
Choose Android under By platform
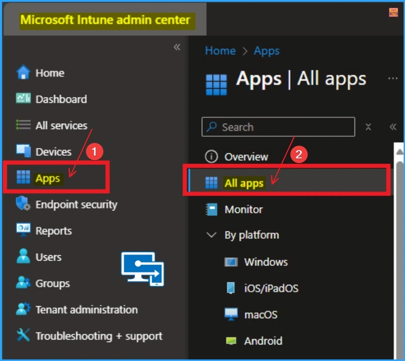coord(263,341)
